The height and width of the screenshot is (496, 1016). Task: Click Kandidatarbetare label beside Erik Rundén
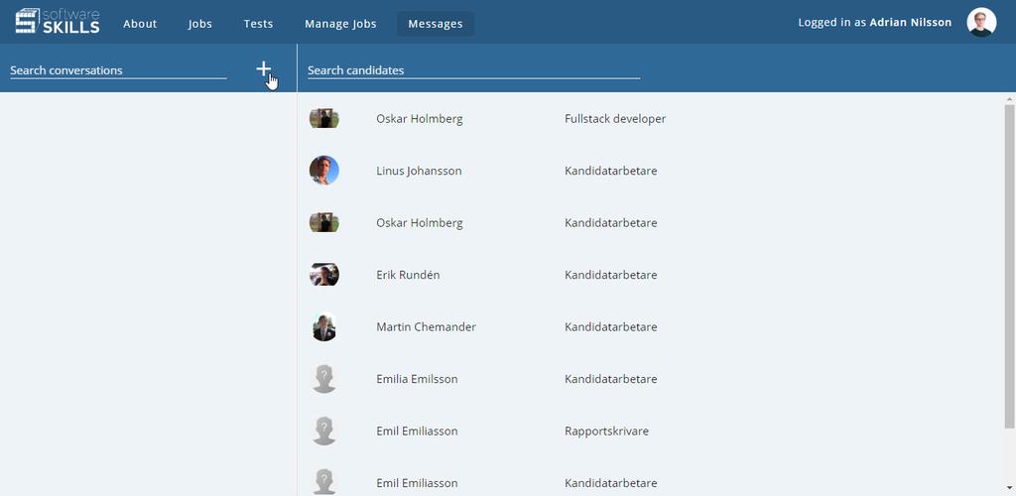coord(610,275)
